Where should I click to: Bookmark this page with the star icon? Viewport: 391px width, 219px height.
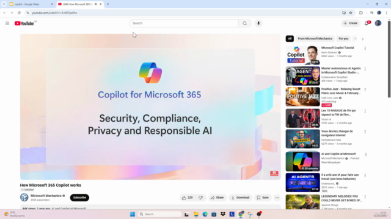[x=351, y=13]
